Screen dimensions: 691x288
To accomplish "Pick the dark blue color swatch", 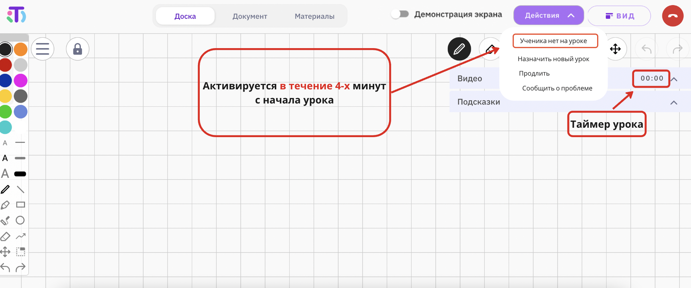I will coord(5,80).
